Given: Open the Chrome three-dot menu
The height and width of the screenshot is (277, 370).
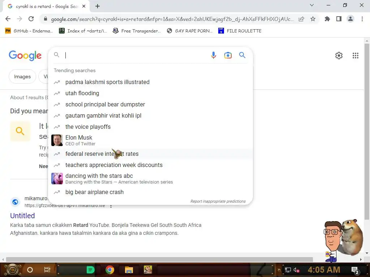Looking at the screenshot, I should tap(362, 19).
